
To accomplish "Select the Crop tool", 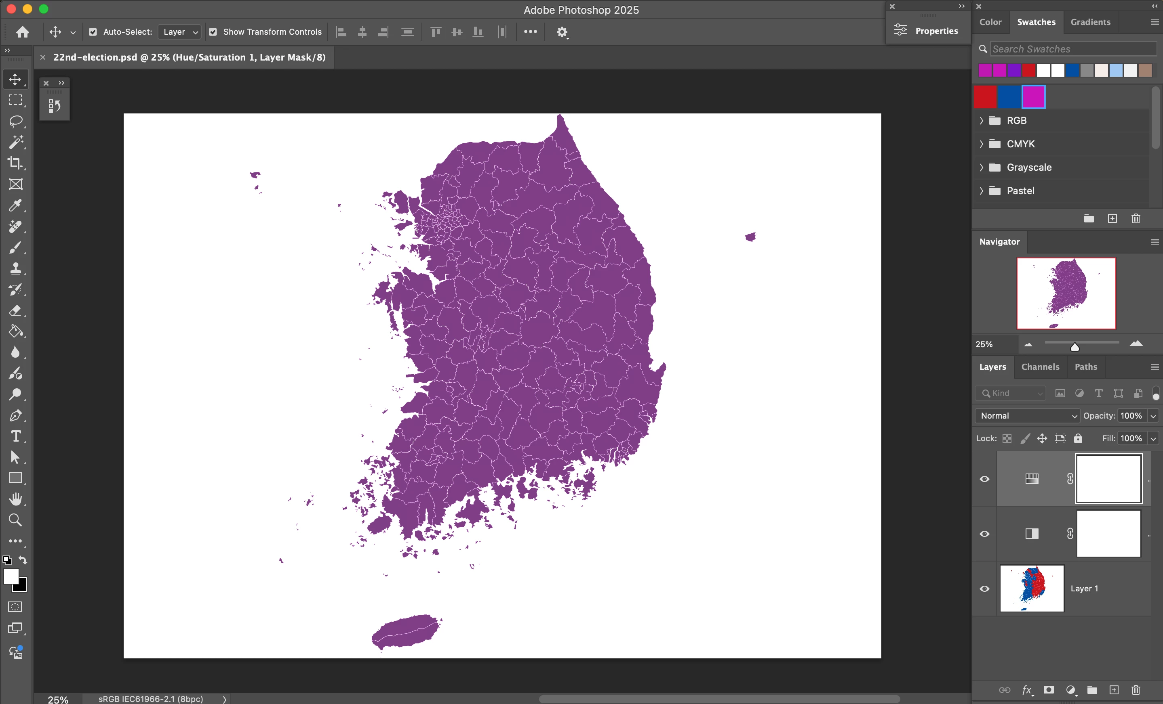I will click(x=16, y=163).
